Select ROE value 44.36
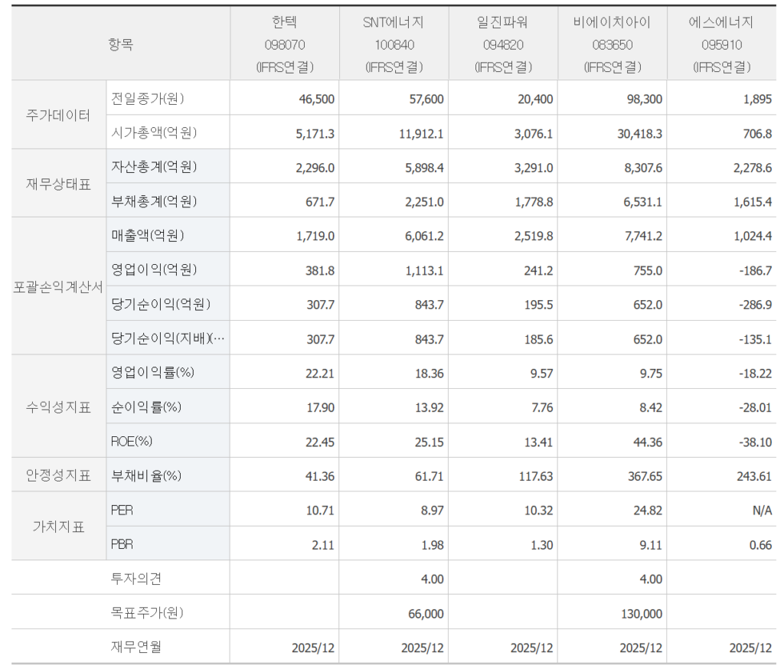The height and width of the screenshot is (669, 784). click(x=648, y=442)
